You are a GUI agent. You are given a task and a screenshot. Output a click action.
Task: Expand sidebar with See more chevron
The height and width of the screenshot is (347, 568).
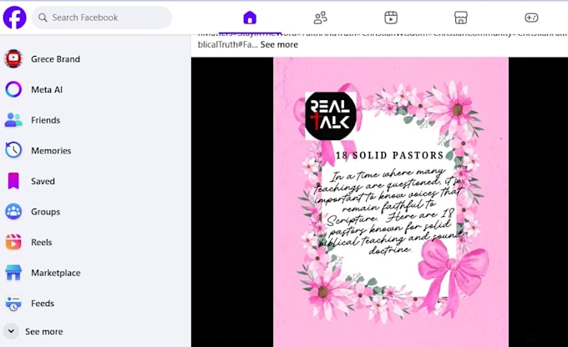[x=11, y=331]
